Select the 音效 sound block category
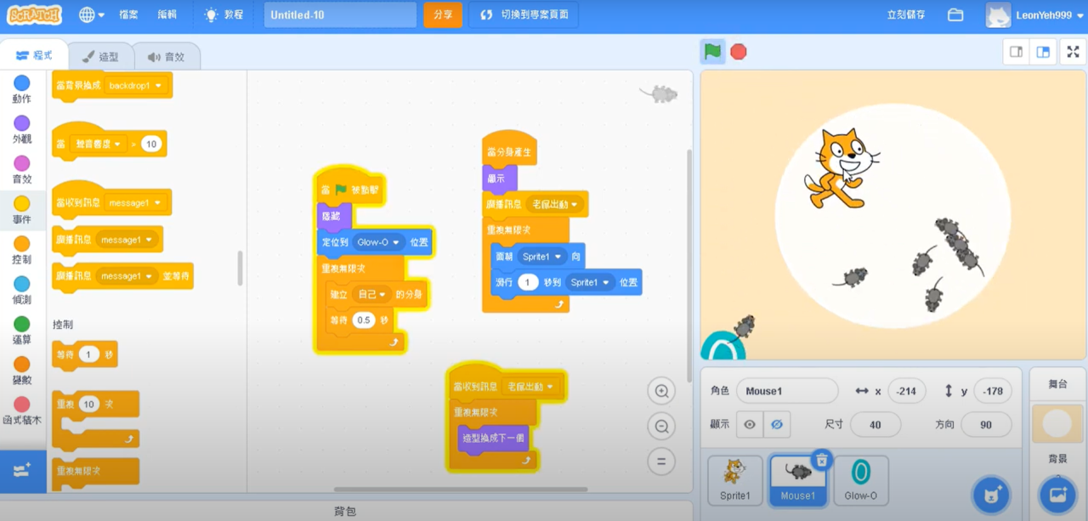 tap(22, 169)
